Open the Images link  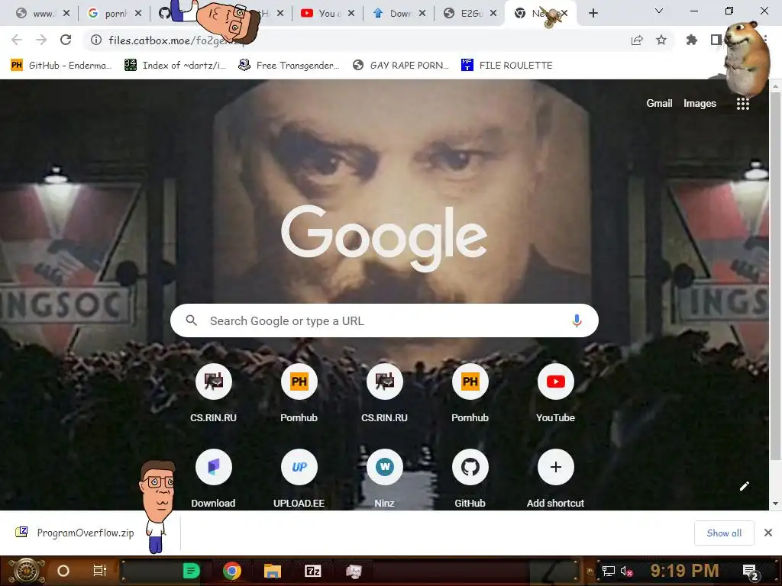(x=700, y=103)
